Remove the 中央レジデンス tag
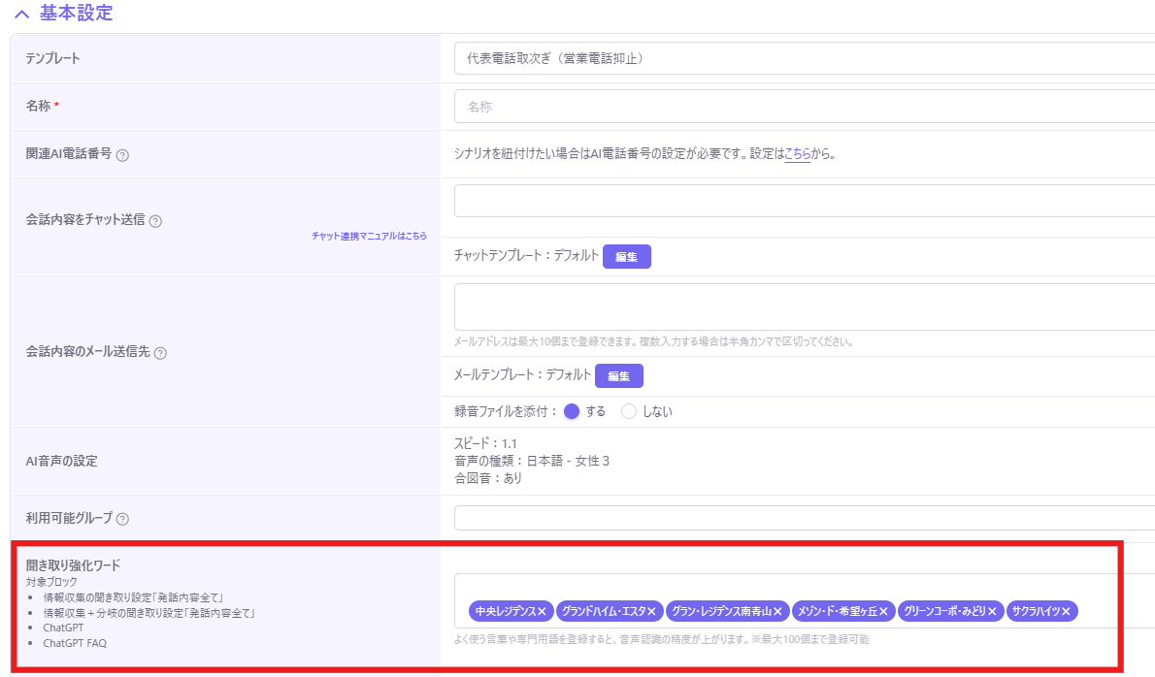Viewport: 1155px width, 677px height. [x=543, y=611]
